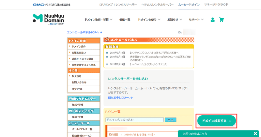
Task: Open the .cc/.tv registry maintenance notice
Action: coord(148,64)
